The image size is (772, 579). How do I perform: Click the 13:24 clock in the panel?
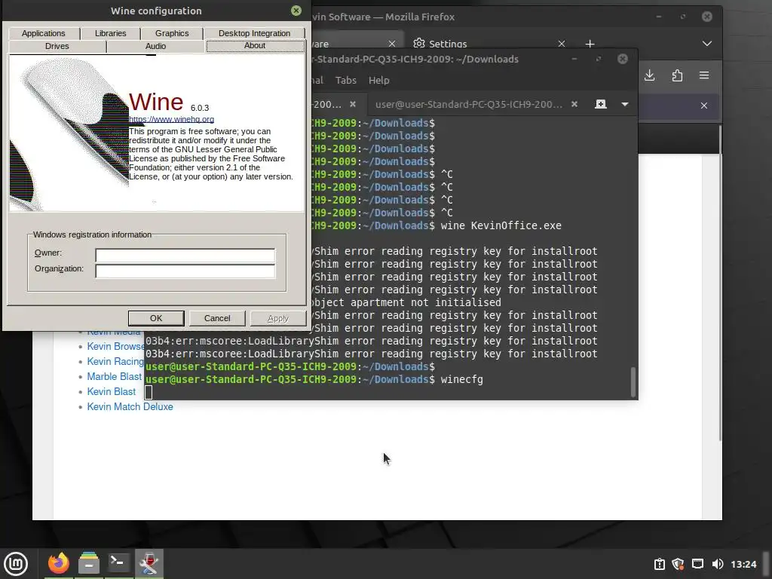pos(743,564)
